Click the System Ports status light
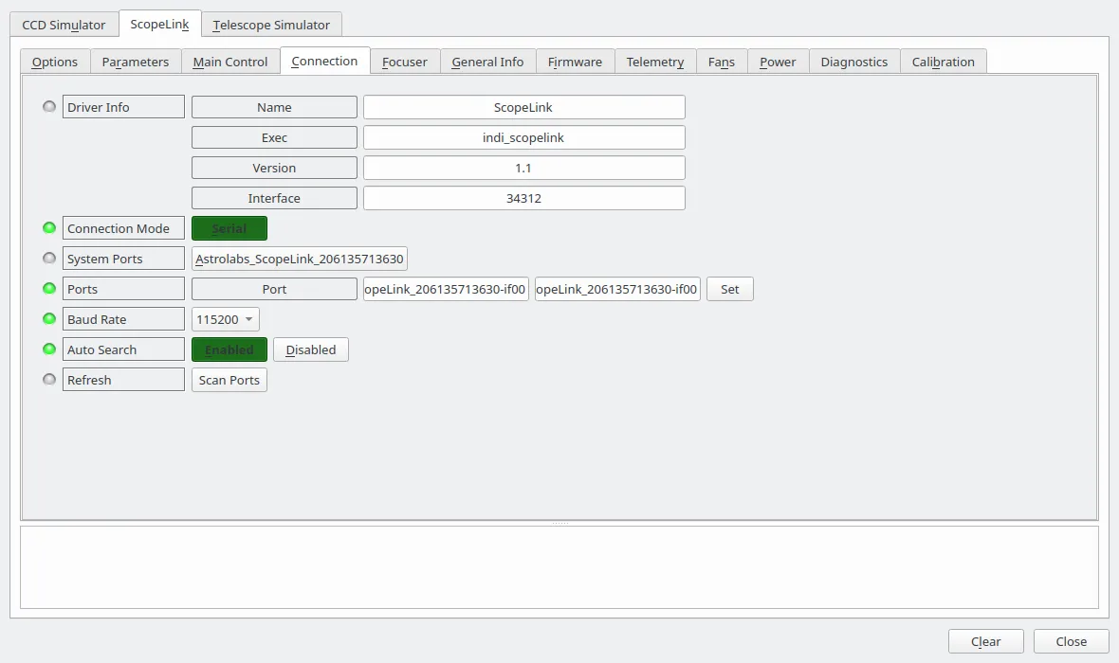This screenshot has height=663, width=1119. (49, 258)
